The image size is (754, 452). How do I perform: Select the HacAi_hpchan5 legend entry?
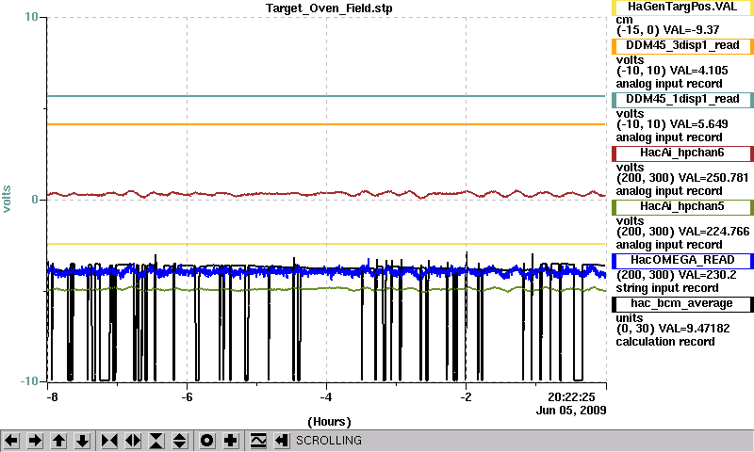click(x=682, y=207)
